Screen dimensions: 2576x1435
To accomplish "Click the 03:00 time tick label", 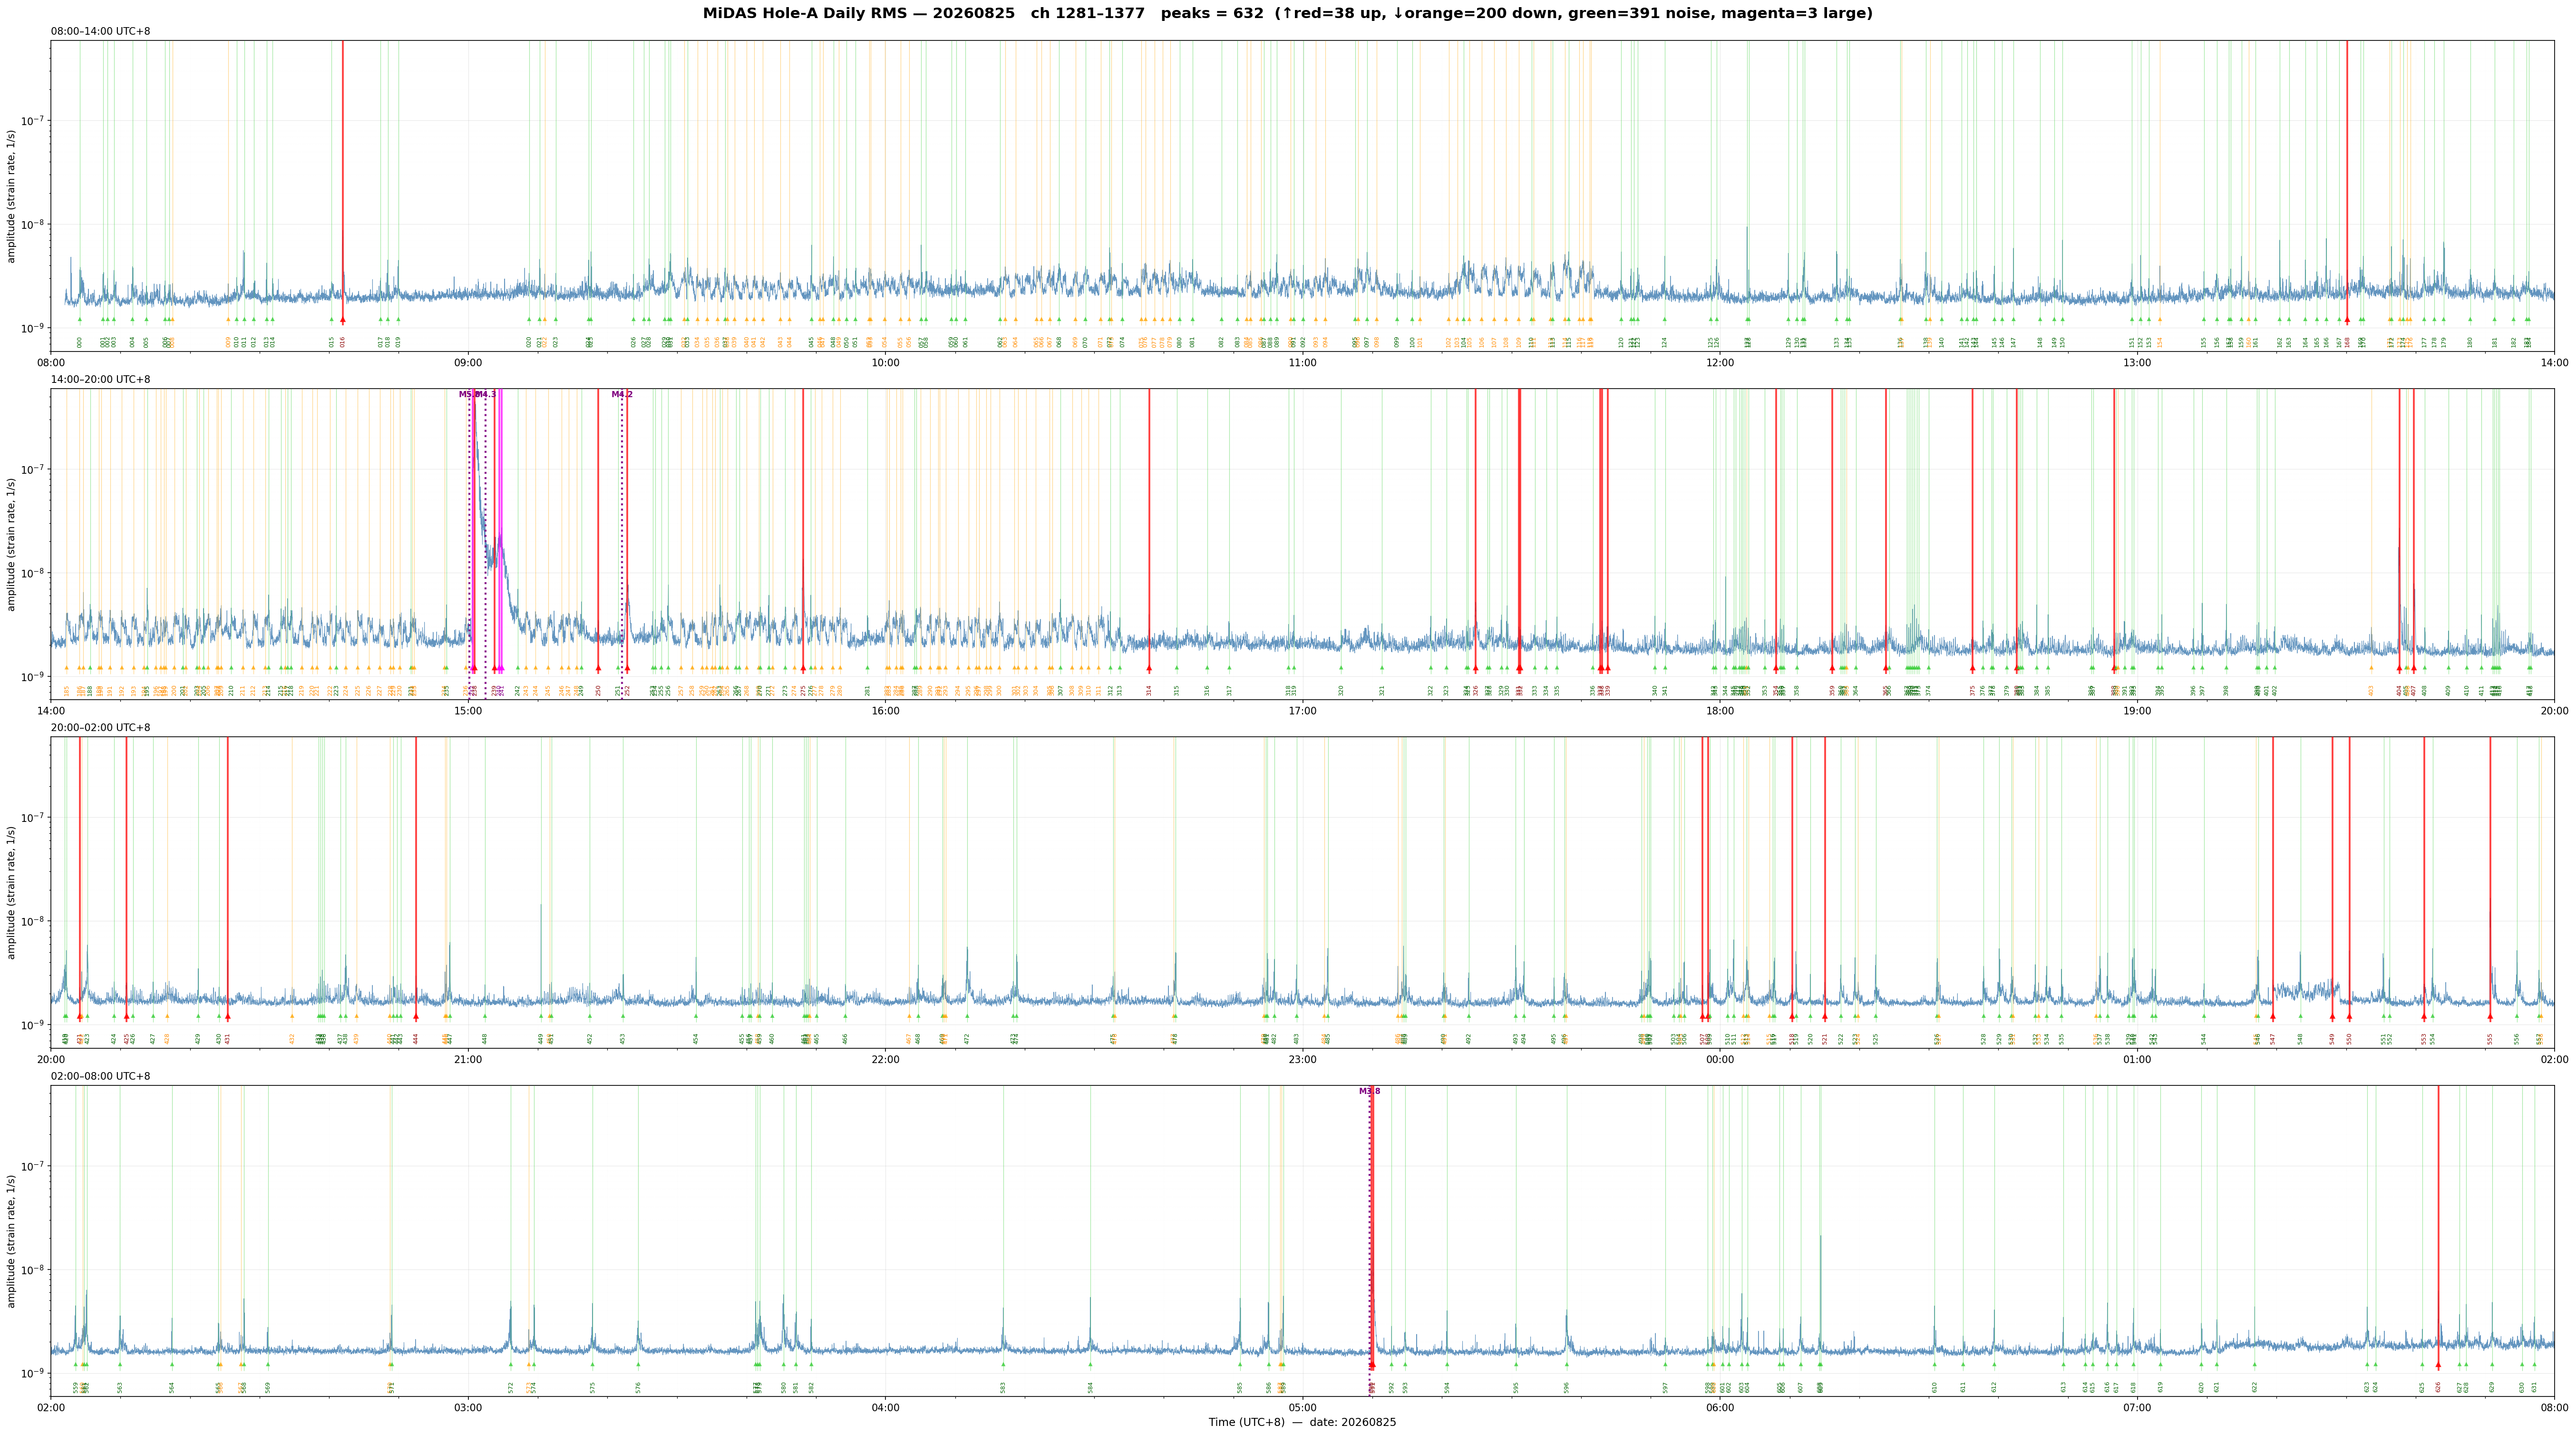I will pos(468,1408).
